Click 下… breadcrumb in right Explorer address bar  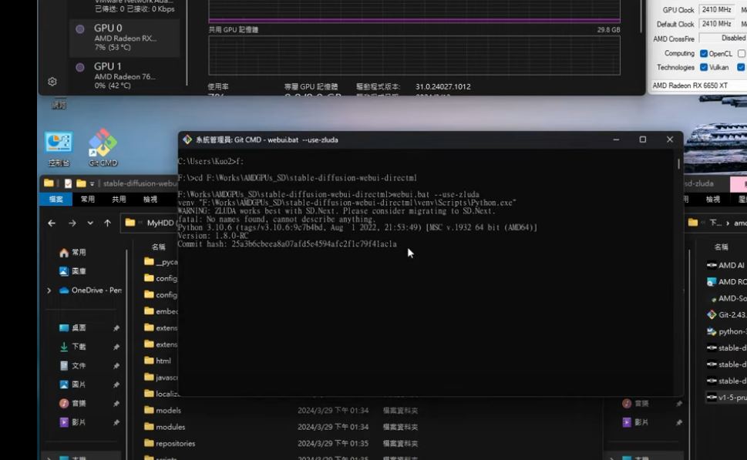pyautogui.click(x=715, y=223)
